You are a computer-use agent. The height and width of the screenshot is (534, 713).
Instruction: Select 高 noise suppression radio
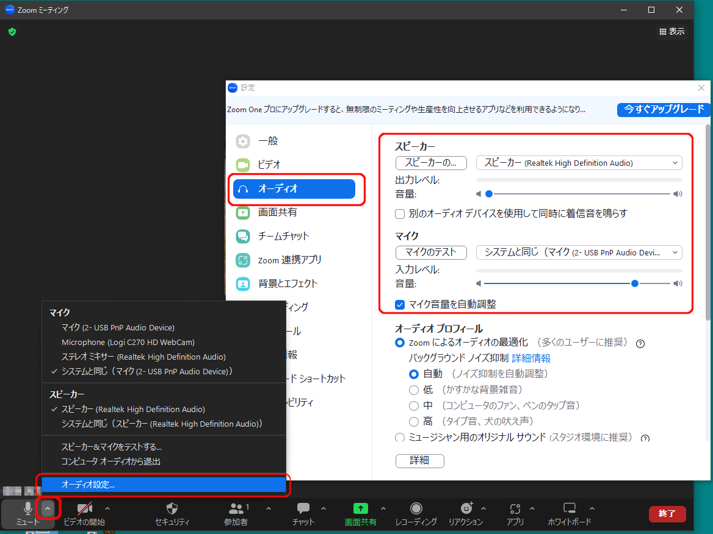[x=413, y=421]
